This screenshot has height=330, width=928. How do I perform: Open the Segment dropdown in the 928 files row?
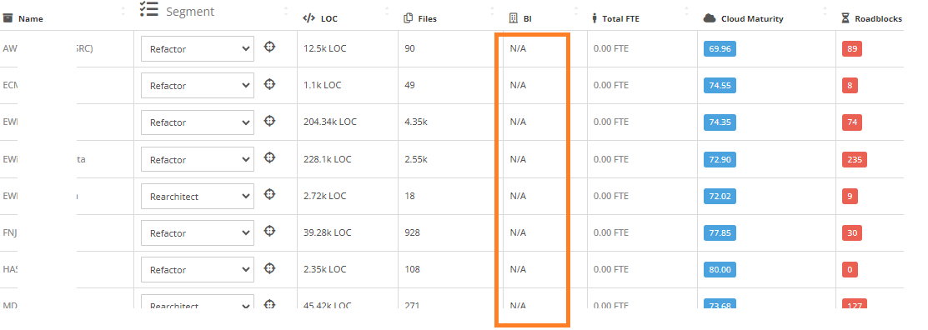point(197,233)
